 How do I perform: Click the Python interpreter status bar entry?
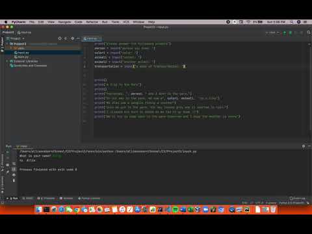click(292, 203)
